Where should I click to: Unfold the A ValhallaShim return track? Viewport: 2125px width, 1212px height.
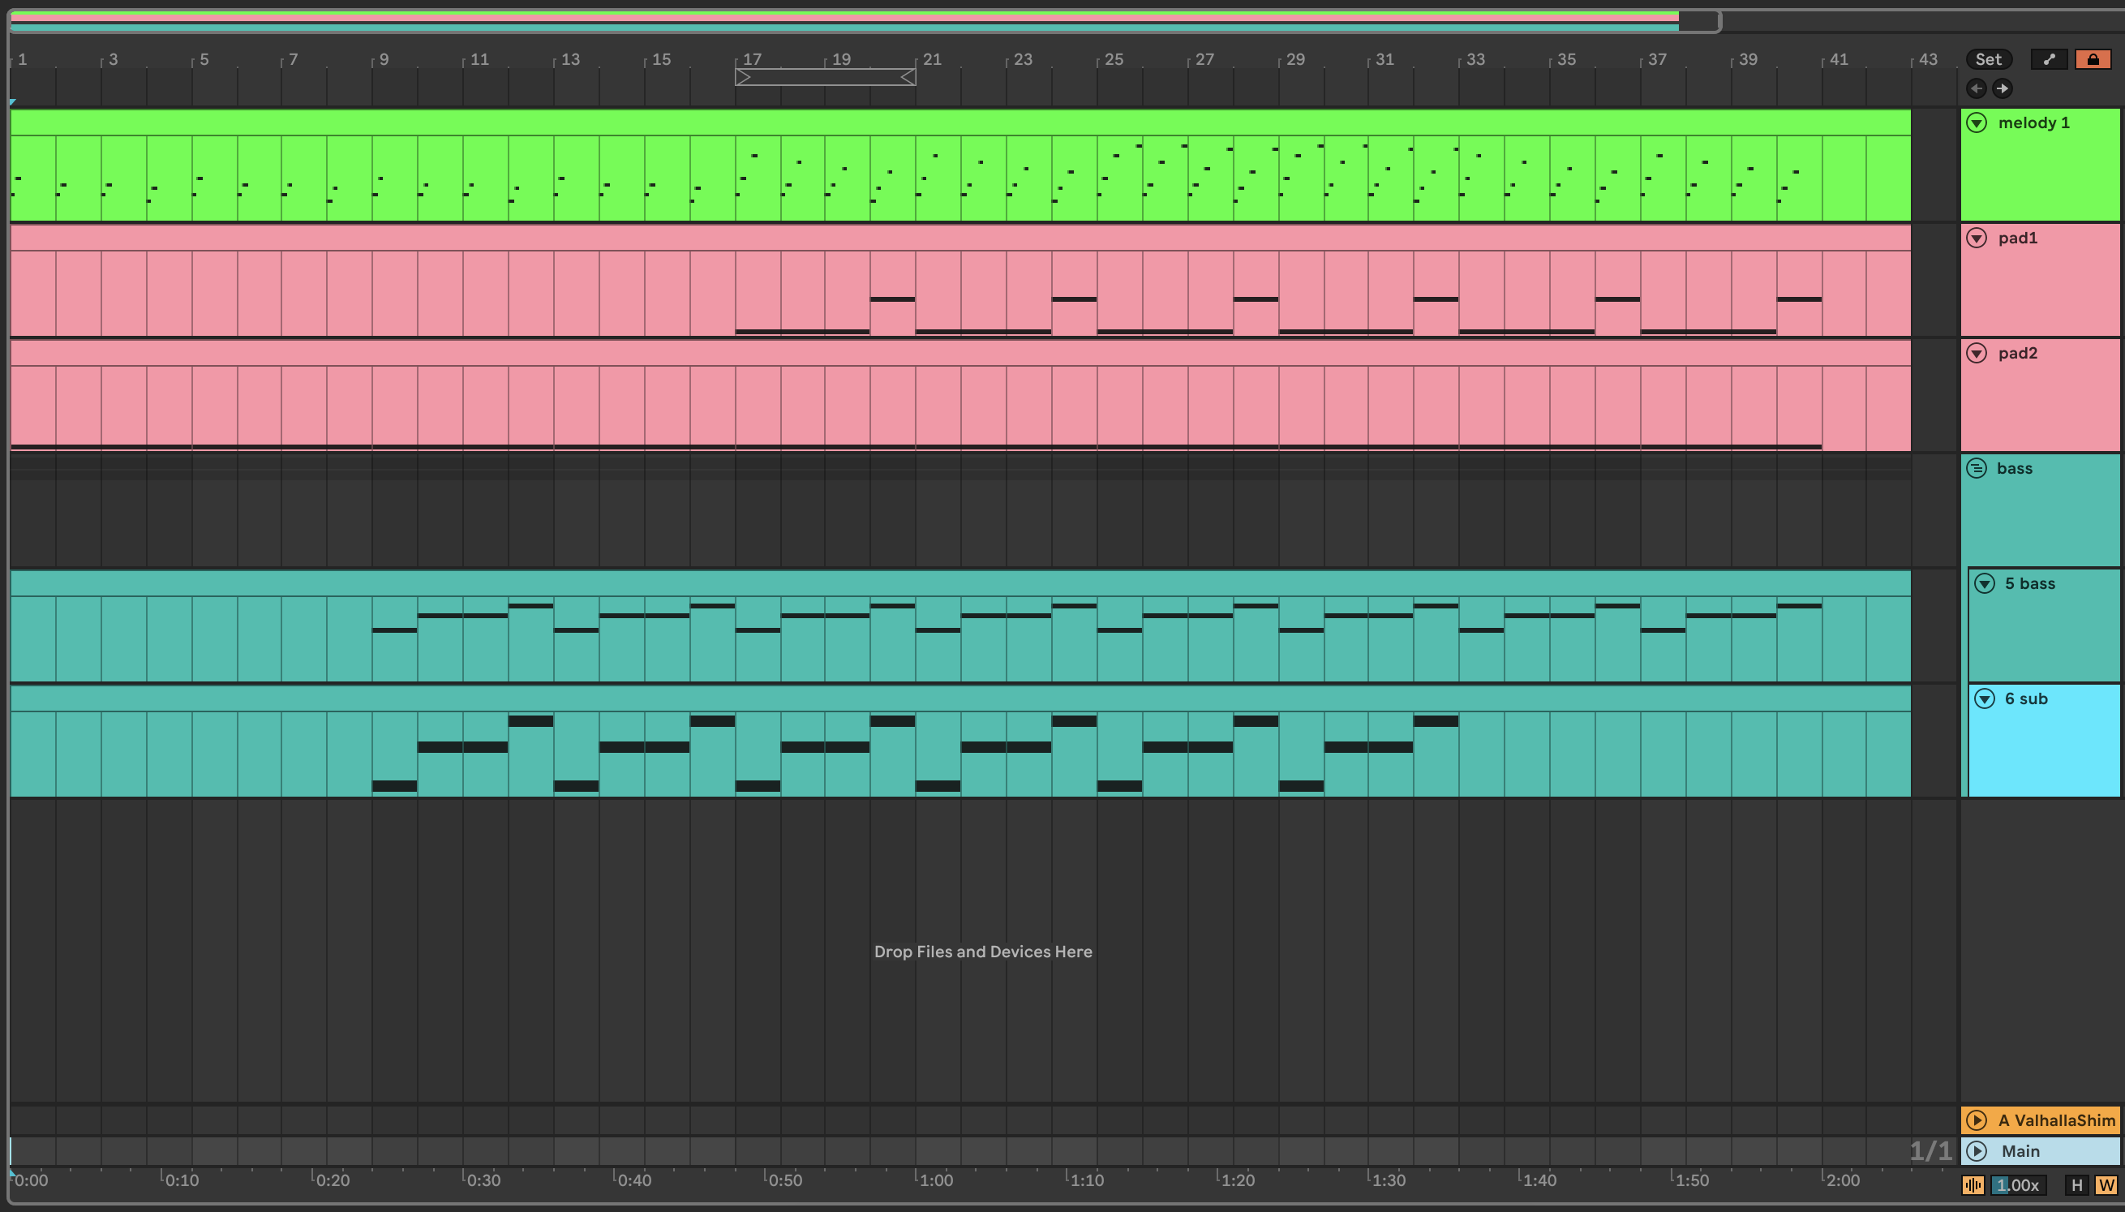click(x=1977, y=1120)
